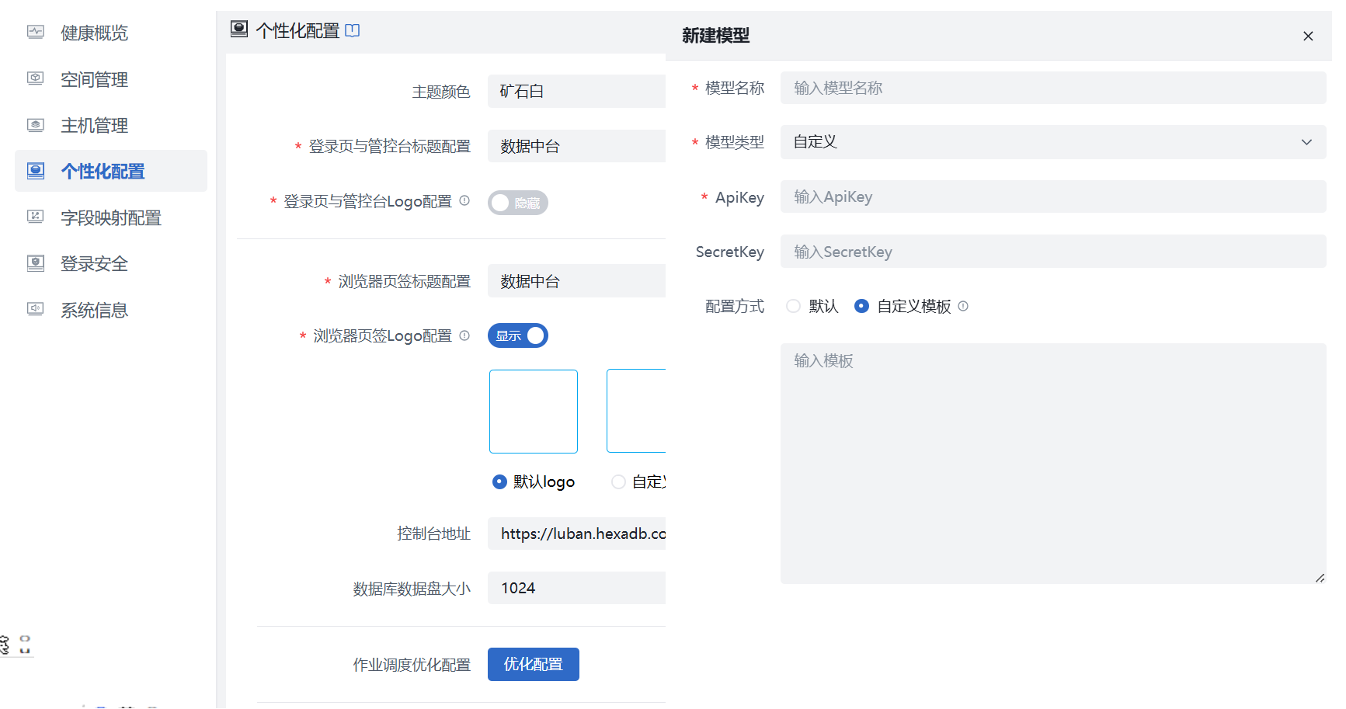Open the 模型类型 dropdown
The image size is (1346, 709).
1052,141
